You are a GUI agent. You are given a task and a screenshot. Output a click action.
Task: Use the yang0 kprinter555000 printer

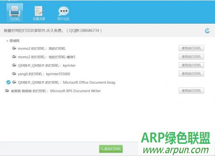pyautogui.click(x=191, y=74)
